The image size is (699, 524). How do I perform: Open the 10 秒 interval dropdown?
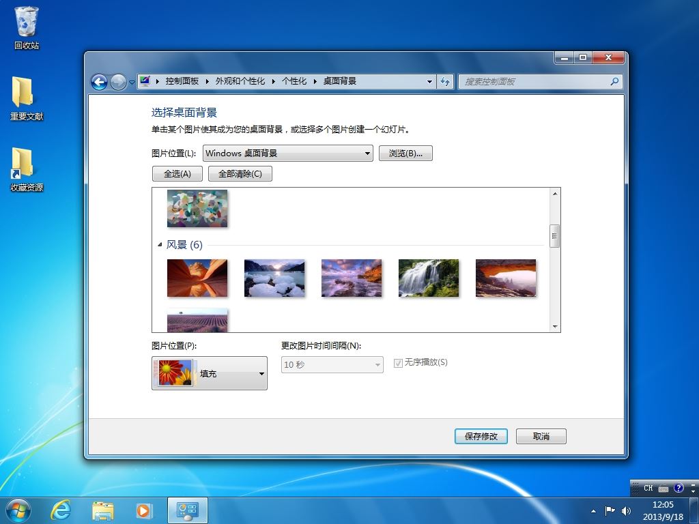[x=332, y=364]
